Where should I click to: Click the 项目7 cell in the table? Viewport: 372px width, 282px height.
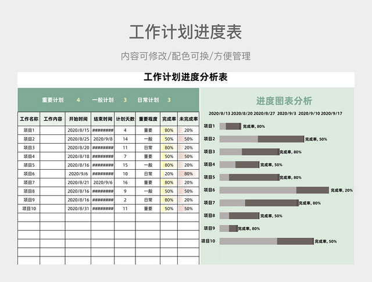coord(29,183)
